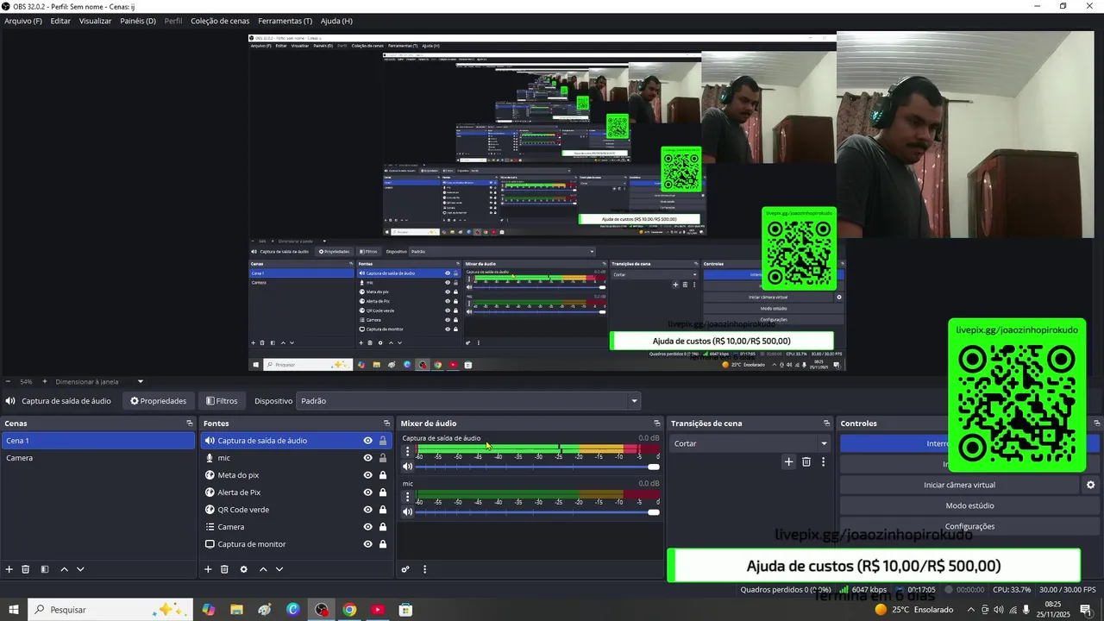1104x621 pixels.
Task: Click the Pesquisar taskbar search box
Action: (x=110, y=610)
